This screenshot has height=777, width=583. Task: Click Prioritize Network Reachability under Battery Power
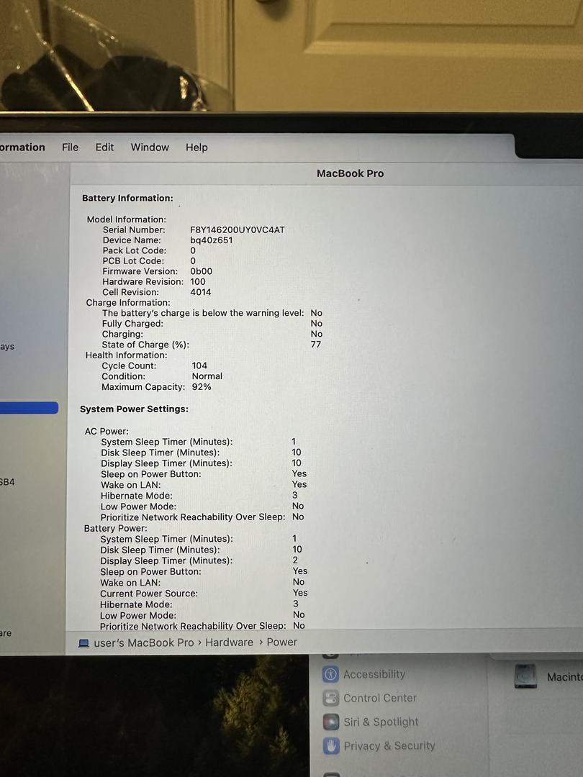[193, 626]
